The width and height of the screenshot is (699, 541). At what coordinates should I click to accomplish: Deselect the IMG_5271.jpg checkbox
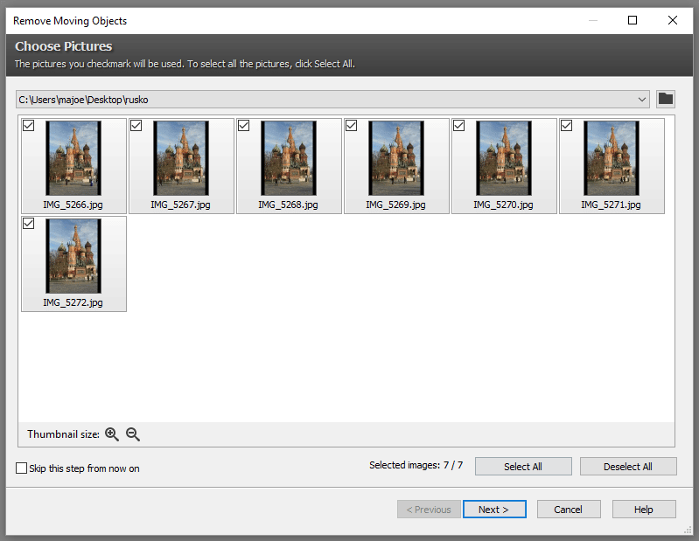click(x=567, y=126)
